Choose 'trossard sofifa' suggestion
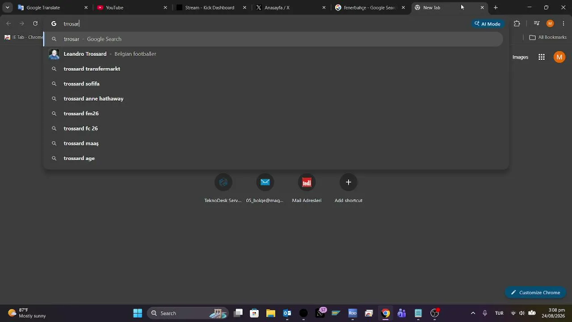Viewport: 572px width, 322px height. click(x=273, y=84)
